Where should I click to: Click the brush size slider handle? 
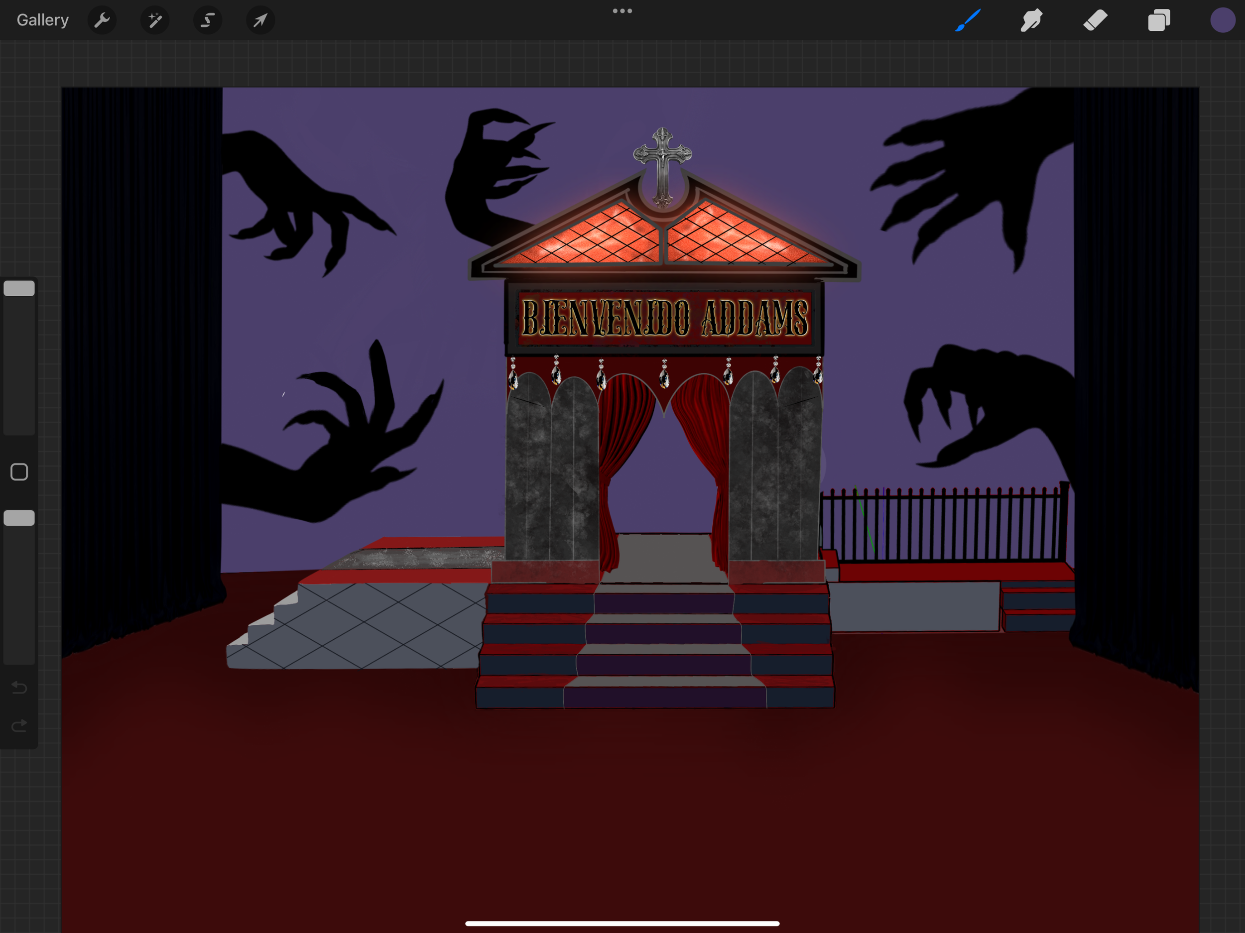(x=19, y=289)
